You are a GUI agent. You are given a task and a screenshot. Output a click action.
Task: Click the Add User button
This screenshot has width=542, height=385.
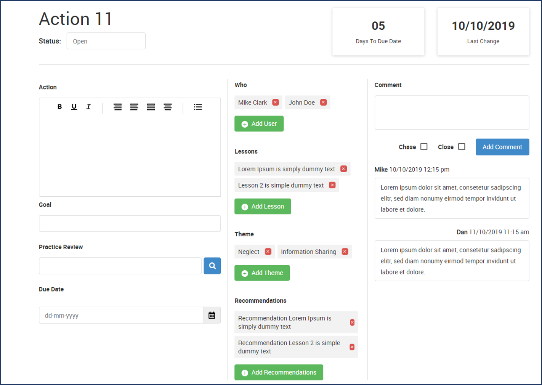(259, 124)
